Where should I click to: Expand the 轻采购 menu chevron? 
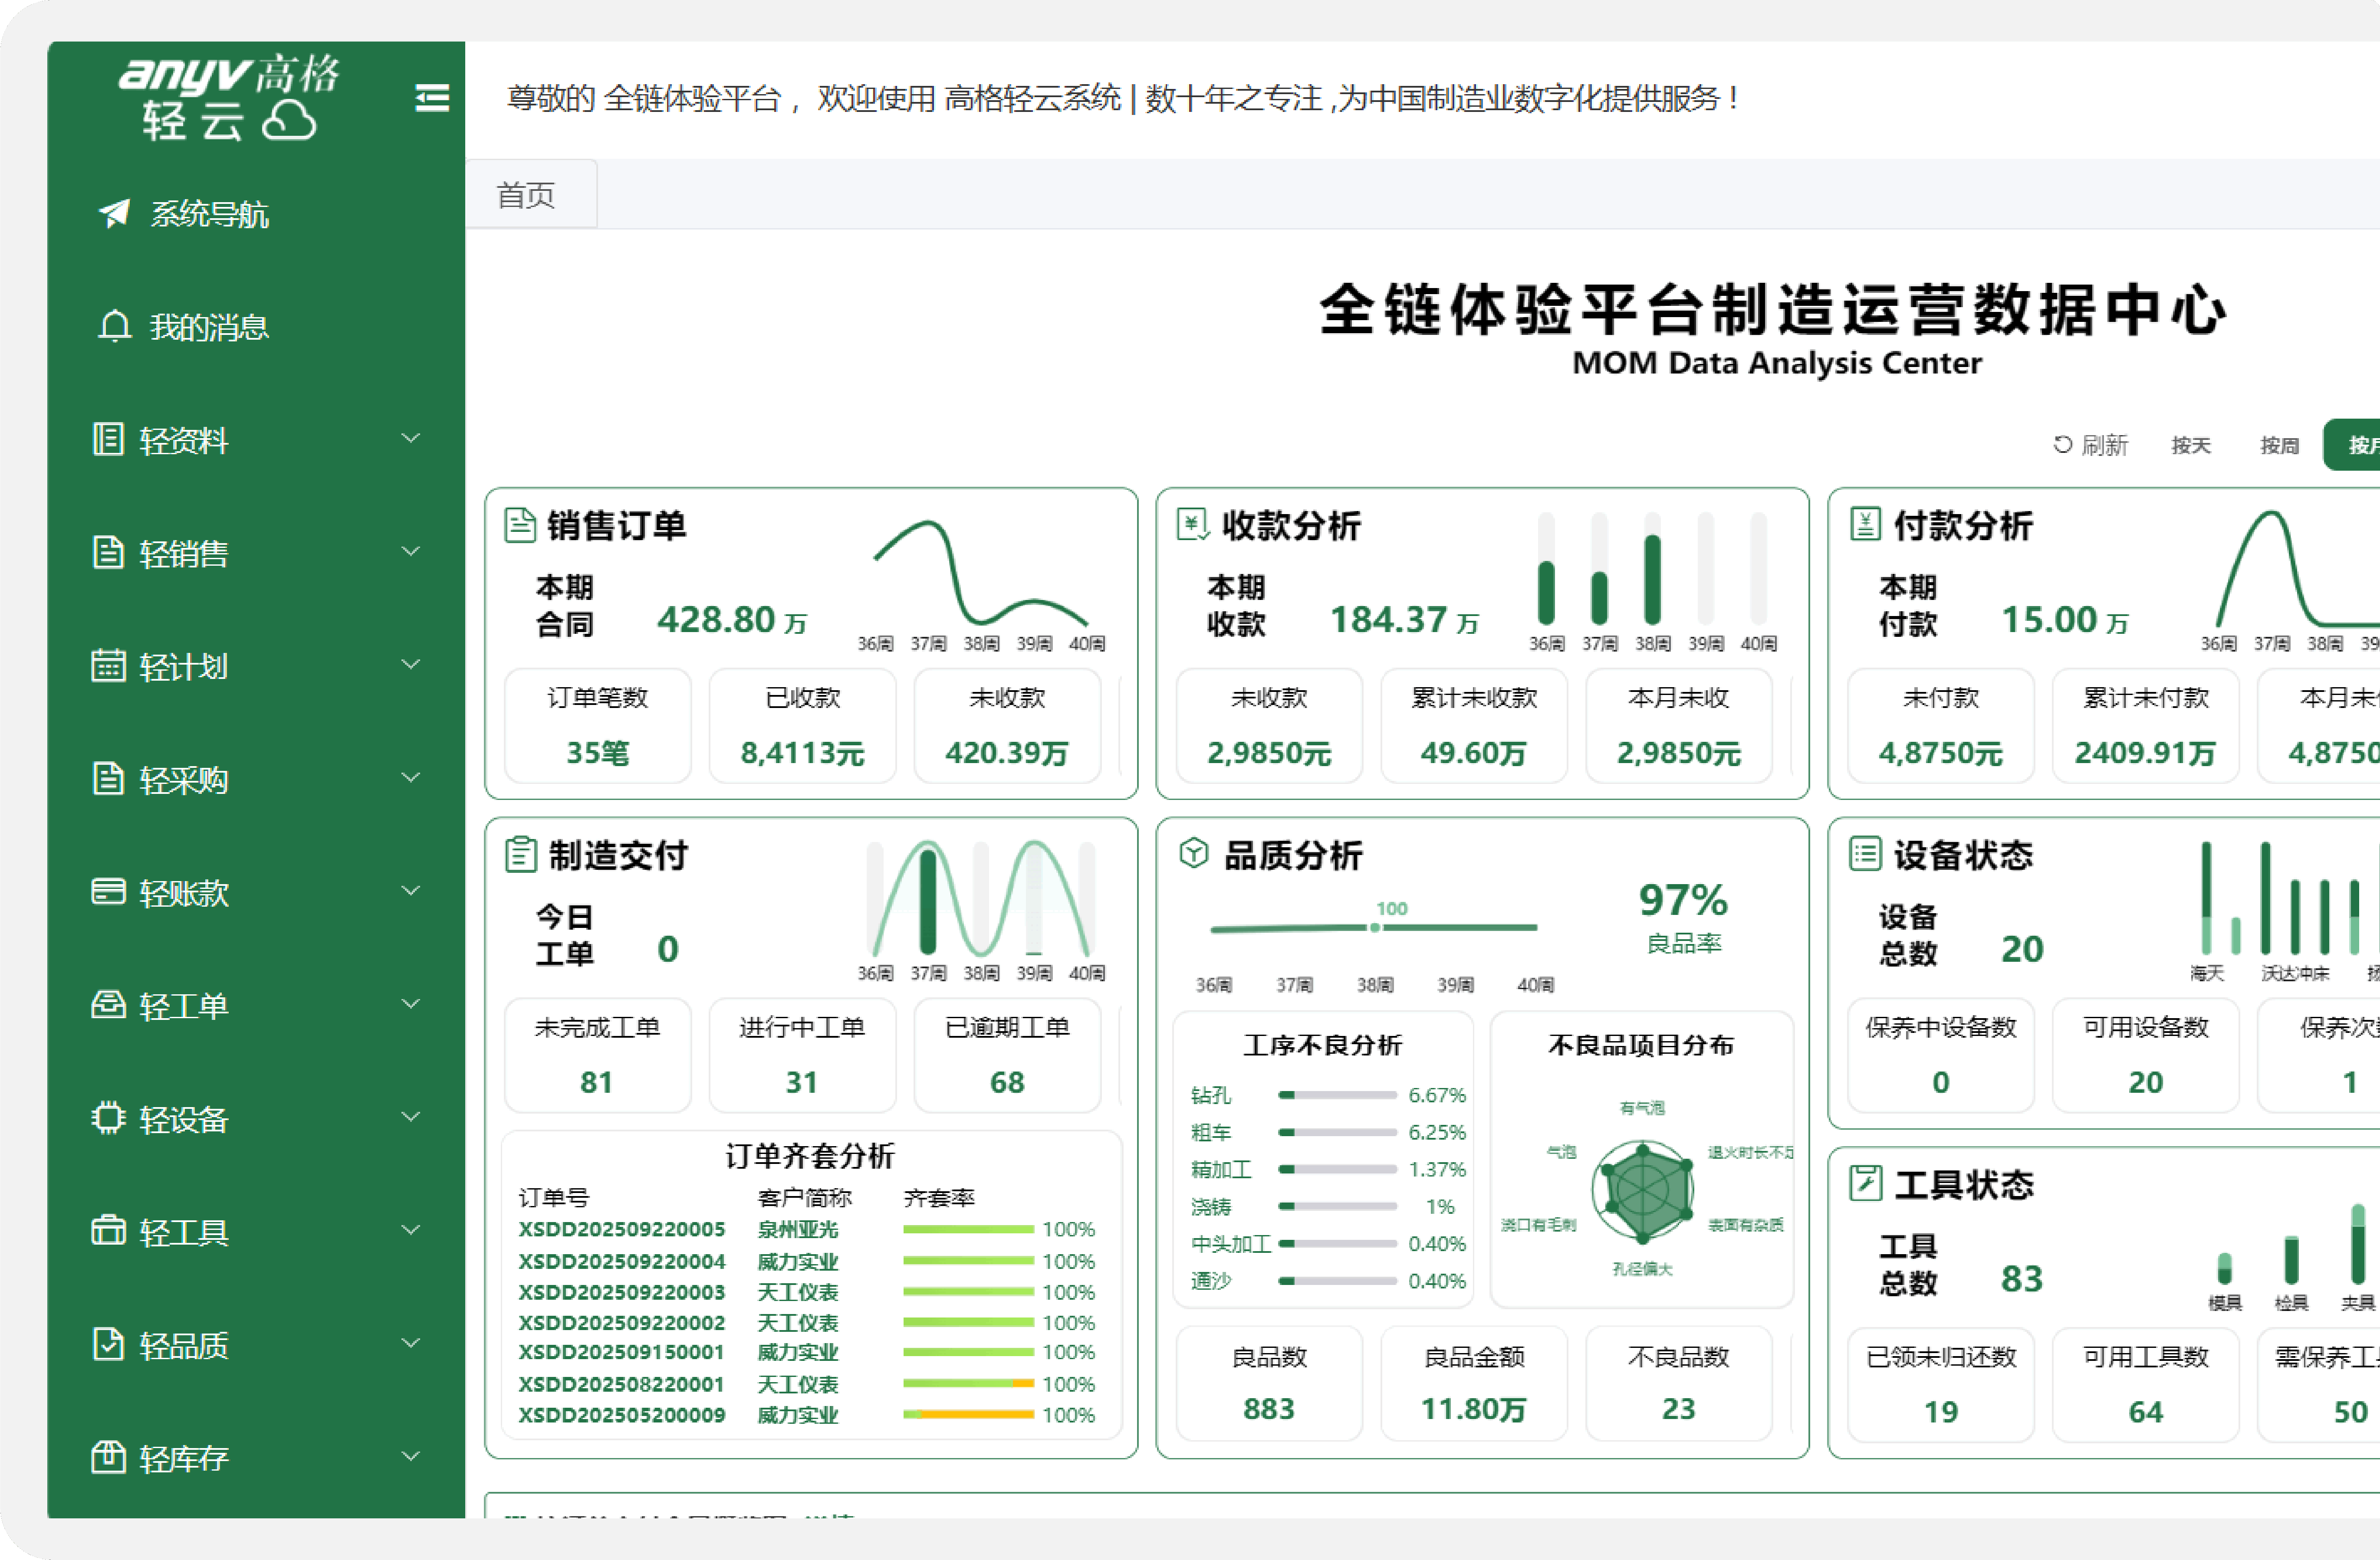410,777
